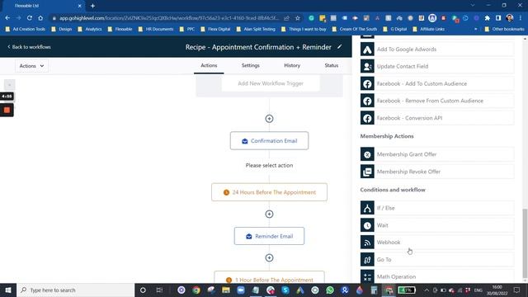The height and width of the screenshot is (297, 528).
Task: Add action below 24 Hours Before wait step
Action: tap(269, 214)
